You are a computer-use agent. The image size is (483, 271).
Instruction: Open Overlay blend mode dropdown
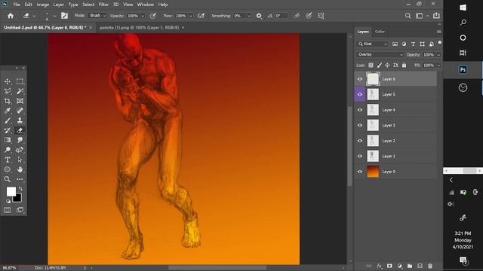[x=380, y=54]
